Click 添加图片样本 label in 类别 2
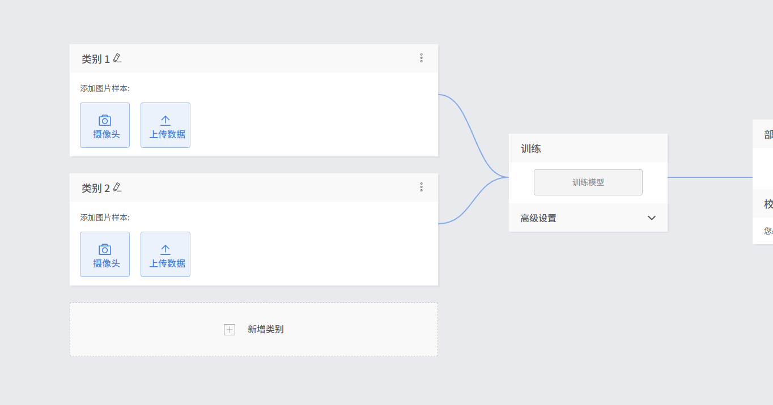The width and height of the screenshot is (773, 405). pyautogui.click(x=105, y=218)
